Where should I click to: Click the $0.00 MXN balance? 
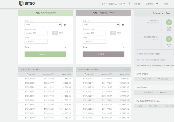pyautogui.click(x=154, y=20)
